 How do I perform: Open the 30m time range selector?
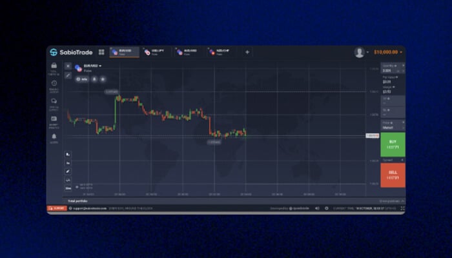click(68, 188)
